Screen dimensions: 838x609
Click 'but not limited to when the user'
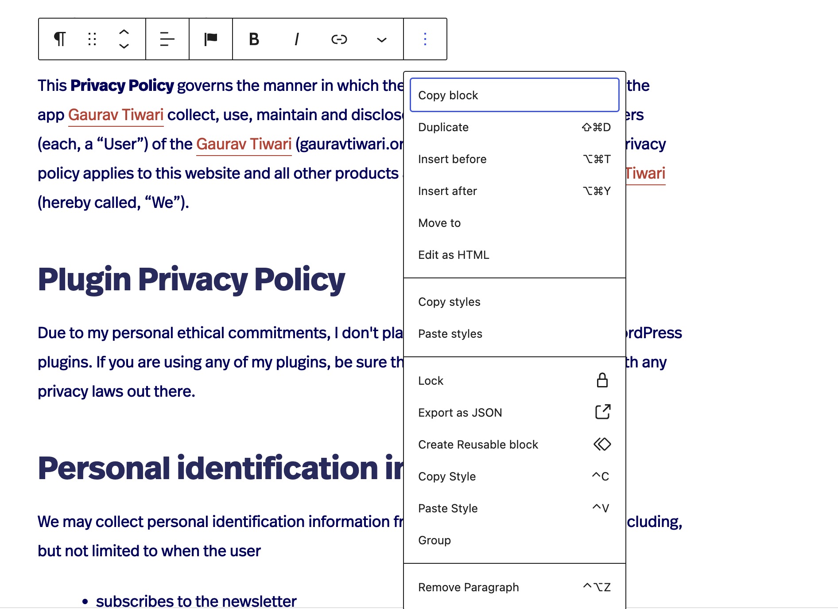(149, 551)
